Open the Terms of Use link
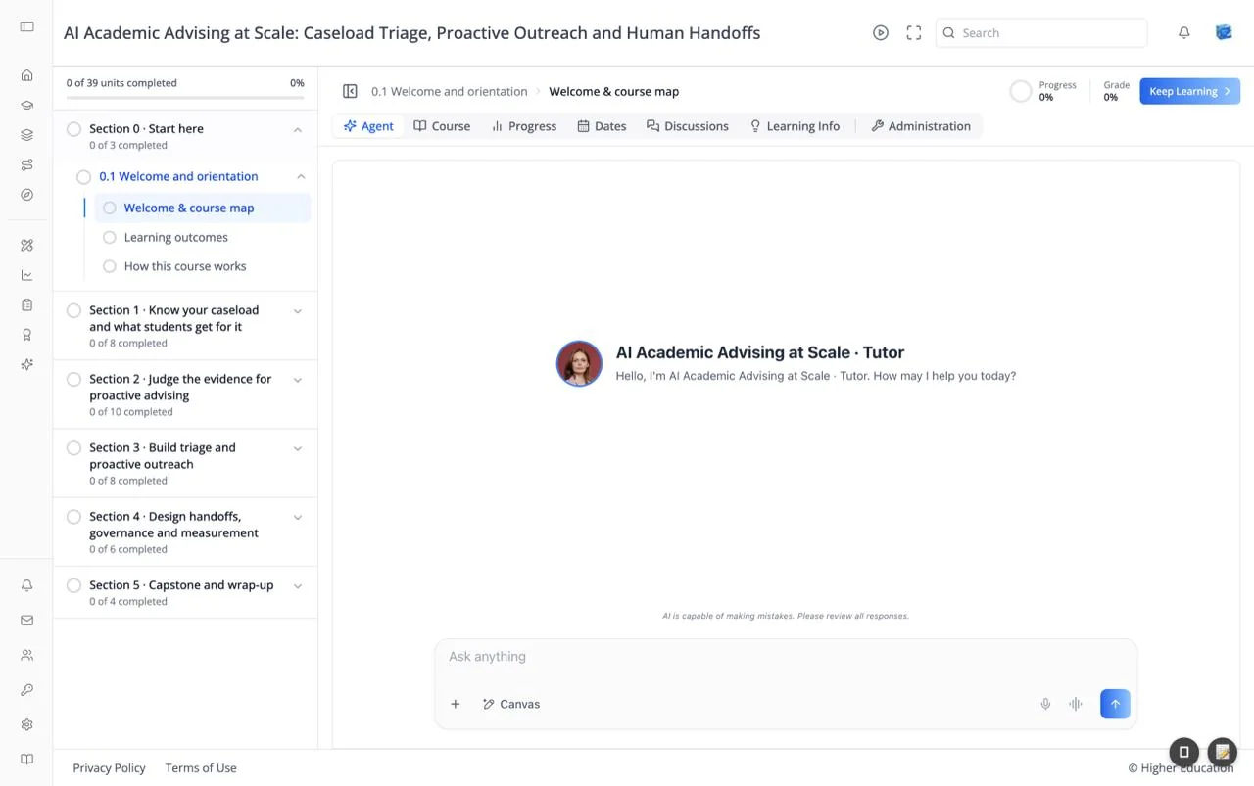This screenshot has height=786, width=1254. (x=201, y=768)
